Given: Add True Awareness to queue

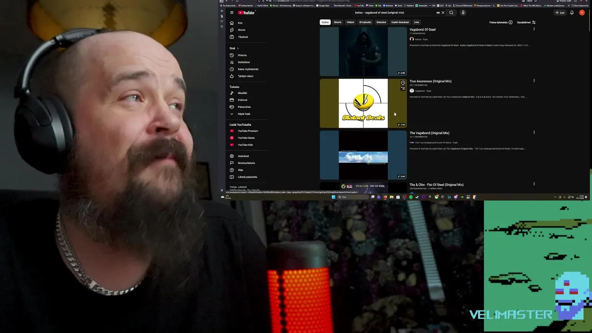Looking at the screenshot, I should click(403, 88).
